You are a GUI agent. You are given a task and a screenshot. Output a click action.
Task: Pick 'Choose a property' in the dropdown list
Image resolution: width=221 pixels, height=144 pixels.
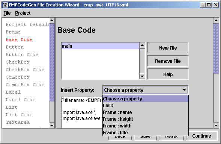(x=146, y=99)
